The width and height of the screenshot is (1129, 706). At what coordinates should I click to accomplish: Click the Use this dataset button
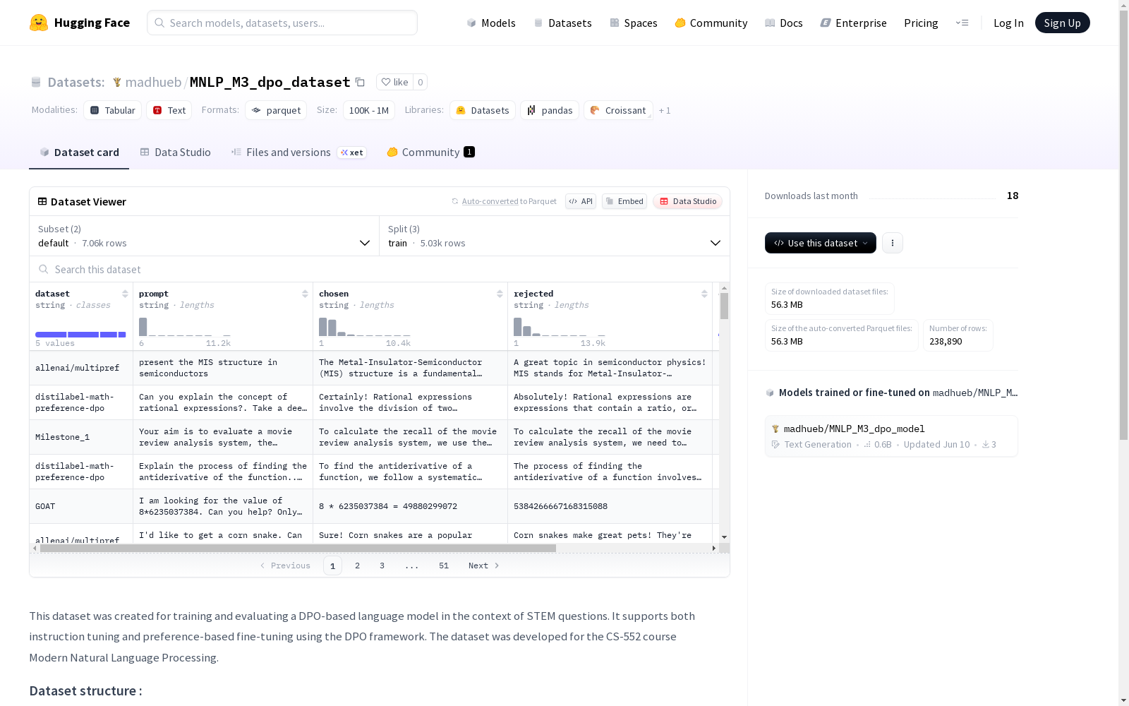[821, 243]
